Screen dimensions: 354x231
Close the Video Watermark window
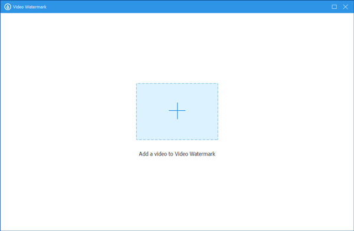click(x=345, y=6)
